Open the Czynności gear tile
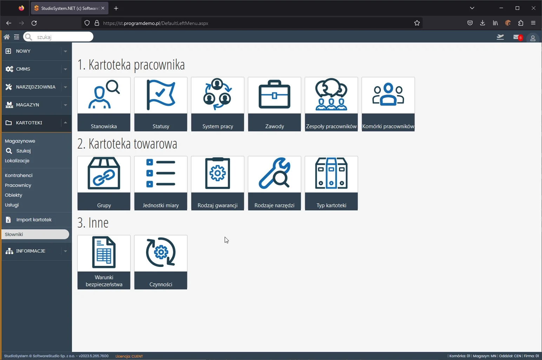The width and height of the screenshot is (542, 360). pos(161,262)
